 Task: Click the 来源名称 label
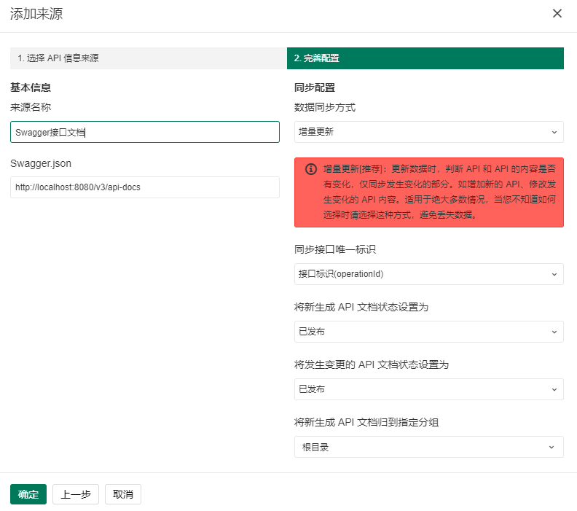point(31,107)
